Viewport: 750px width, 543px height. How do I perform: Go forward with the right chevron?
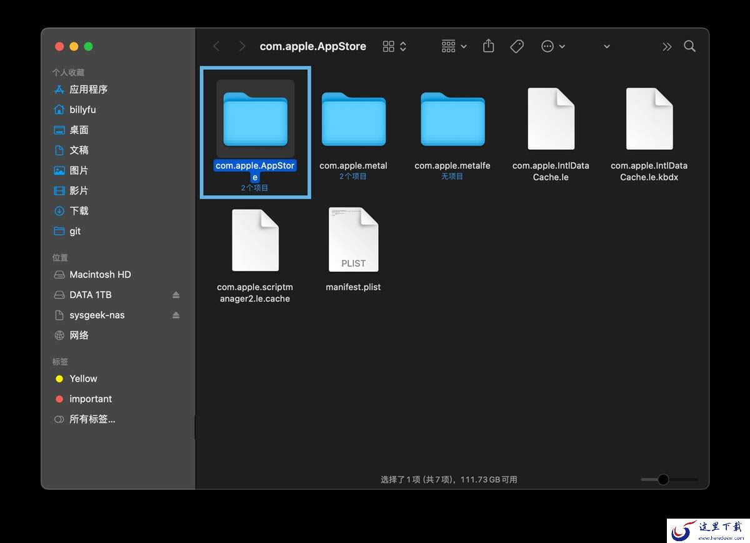tap(242, 46)
